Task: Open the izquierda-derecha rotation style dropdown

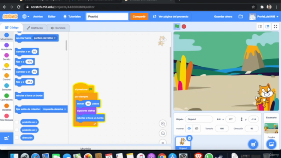Action: (x=54, y=109)
